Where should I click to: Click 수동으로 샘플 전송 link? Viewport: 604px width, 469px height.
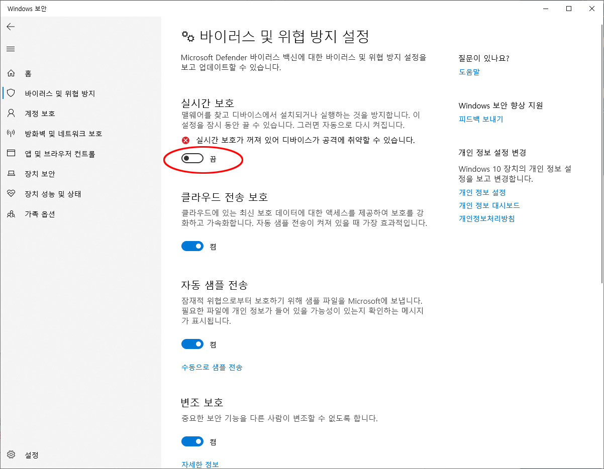coord(212,367)
